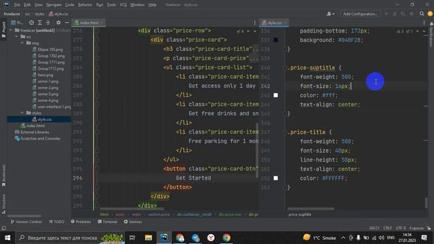This screenshot has height=244, width=434.
Task: Open index.html tab options kebab menu
Action: [255, 22]
